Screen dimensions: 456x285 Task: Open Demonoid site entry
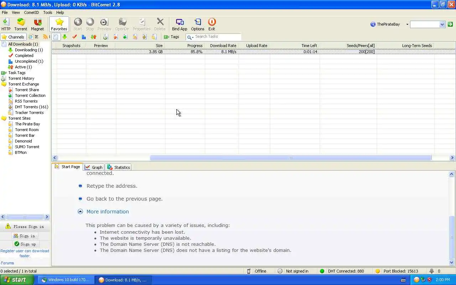(x=24, y=141)
